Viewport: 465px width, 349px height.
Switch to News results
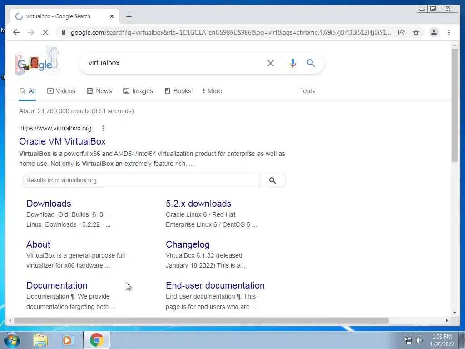(99, 91)
